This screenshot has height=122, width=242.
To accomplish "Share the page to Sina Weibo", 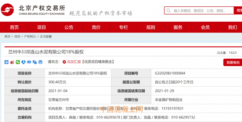I will [x=12, y=62].
